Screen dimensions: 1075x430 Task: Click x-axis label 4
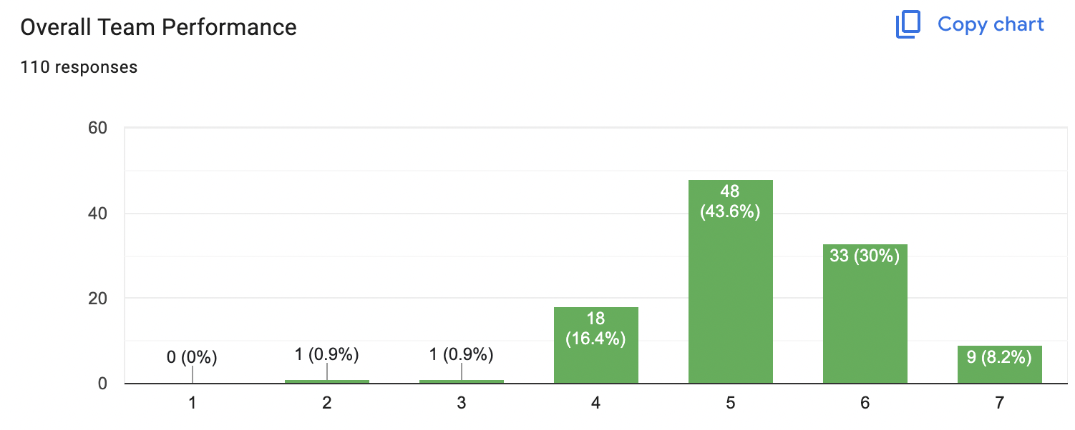coord(596,403)
